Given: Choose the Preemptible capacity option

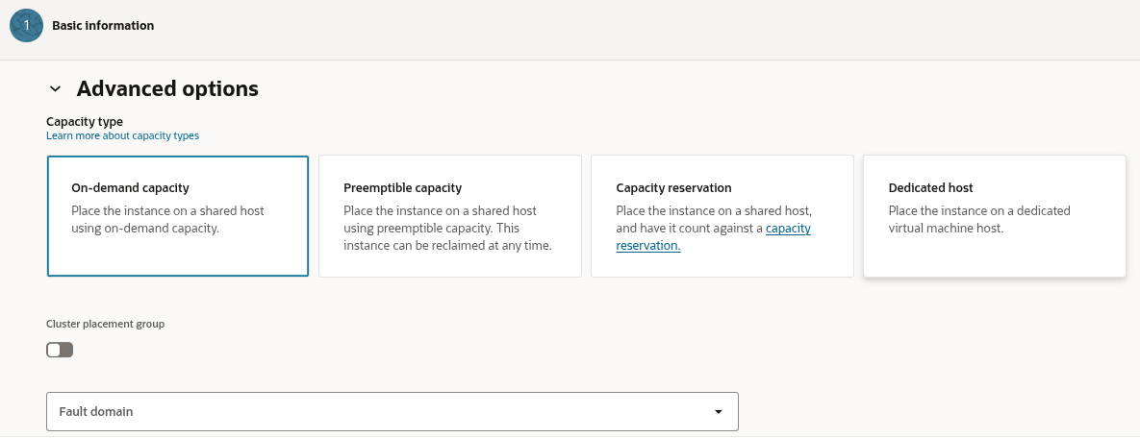Looking at the screenshot, I should coord(449,216).
